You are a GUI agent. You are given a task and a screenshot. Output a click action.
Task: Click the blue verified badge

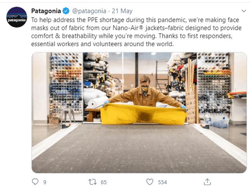[66, 11]
